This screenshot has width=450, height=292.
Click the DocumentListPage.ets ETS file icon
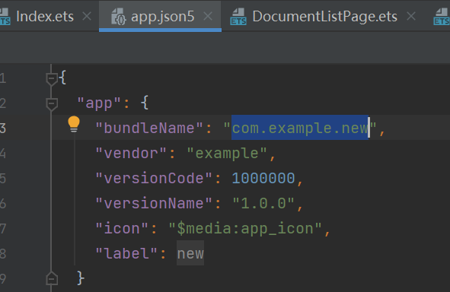(x=238, y=17)
